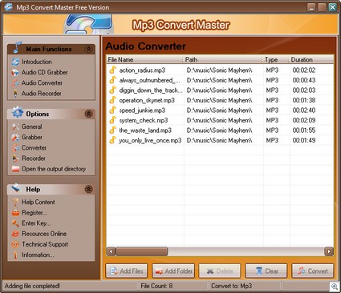
Task: Start conversion with Convert button
Action: [x=313, y=271]
